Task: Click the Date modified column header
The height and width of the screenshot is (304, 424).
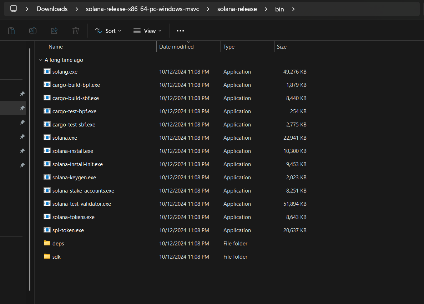Action: point(176,47)
